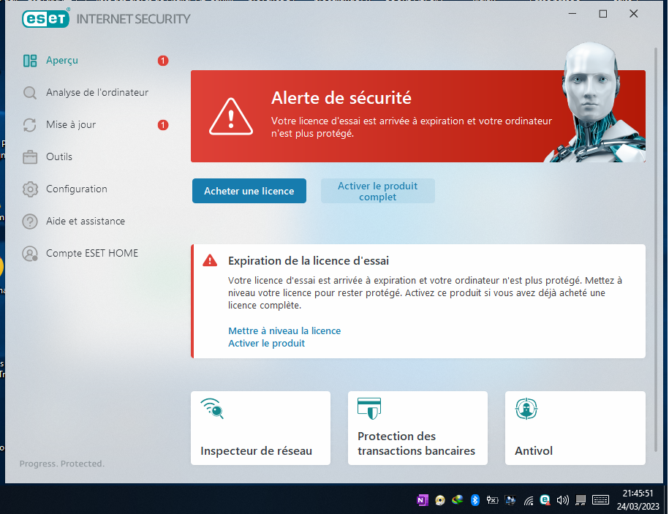
Task: Open the volume speaker tray icon
Action: [563, 500]
